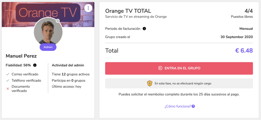Click the 12 grupos activos text
261x120 pixels.
[75, 74]
